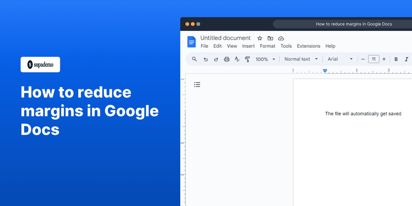Print the document
The width and height of the screenshot is (412, 206).
227,59
